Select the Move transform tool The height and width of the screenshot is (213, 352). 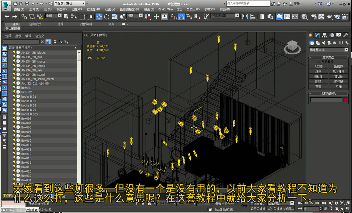click(x=99, y=17)
